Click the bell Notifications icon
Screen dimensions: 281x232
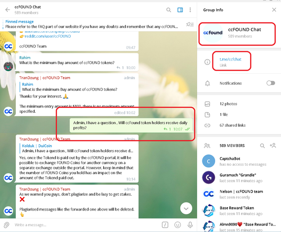point(207,83)
